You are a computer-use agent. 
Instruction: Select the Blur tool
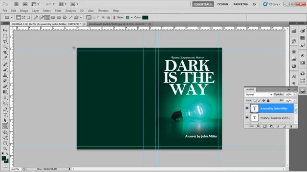(5, 97)
